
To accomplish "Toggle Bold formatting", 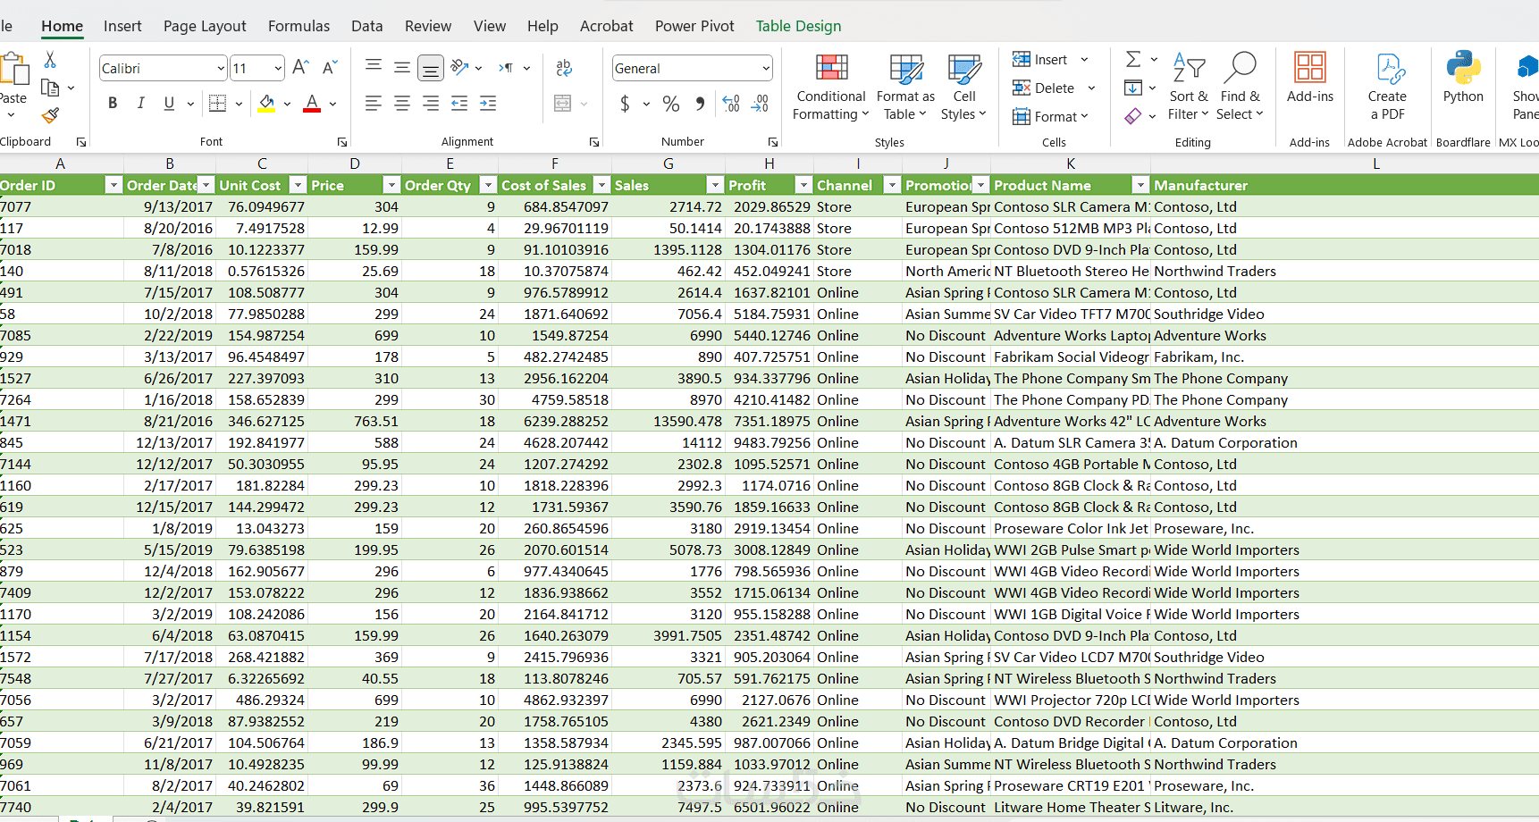I will click(113, 104).
